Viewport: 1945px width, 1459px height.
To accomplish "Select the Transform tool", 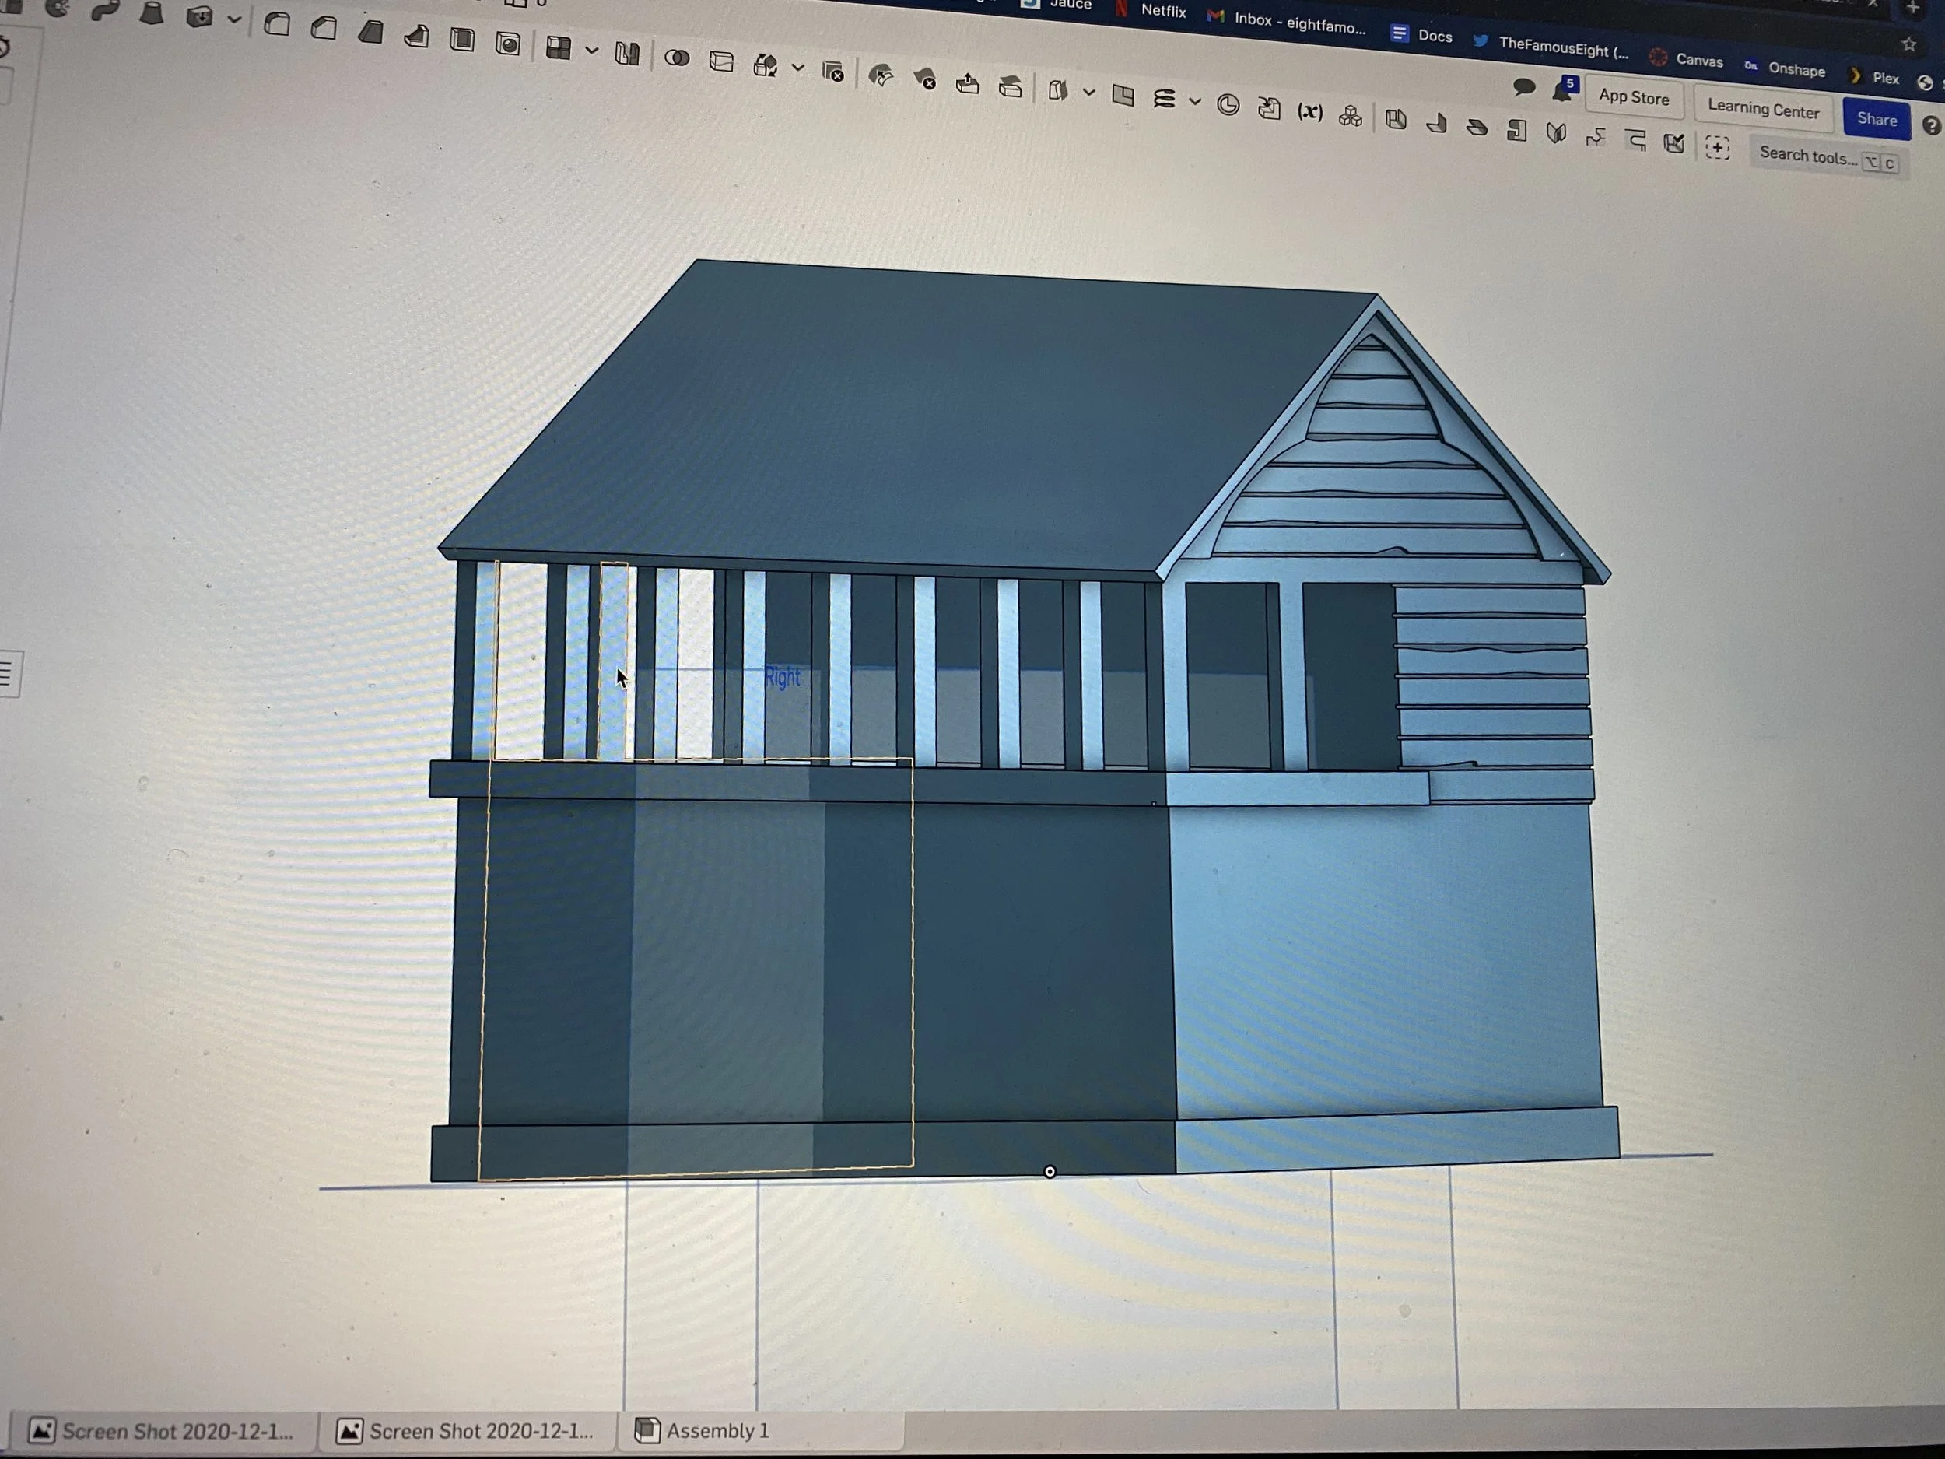I will click(x=765, y=65).
